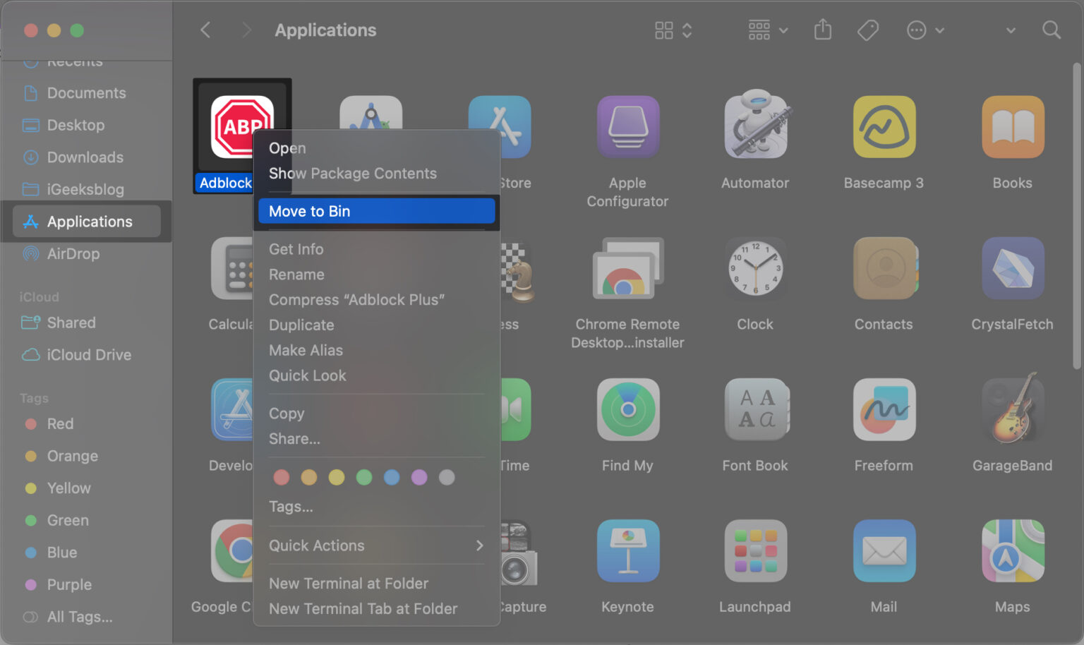Viewport: 1084px width, 645px height.
Task: Launch Automator from Applications
Action: pyautogui.click(x=754, y=127)
